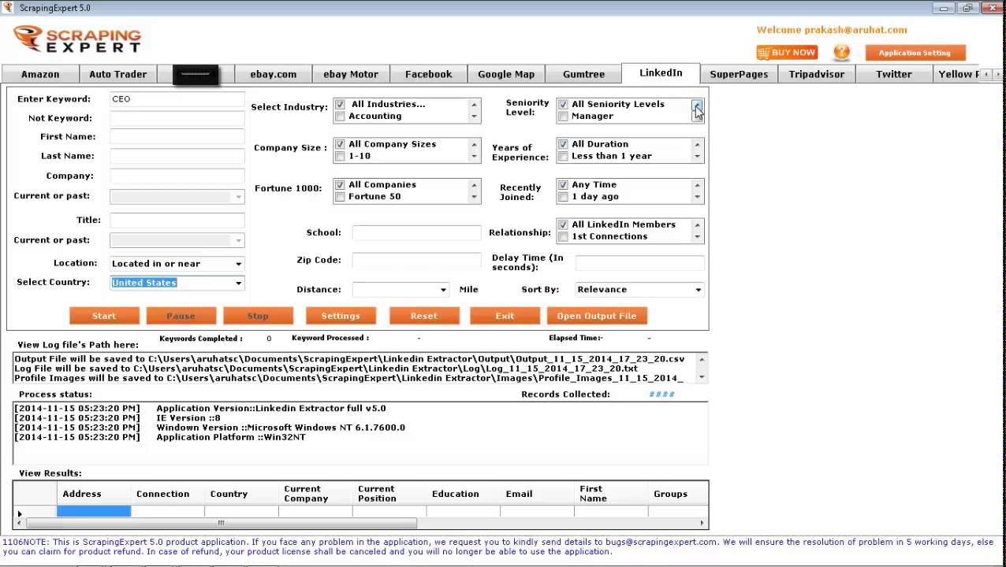1006x567 pixels.
Task: Switch to the Twitter tab
Action: (894, 74)
